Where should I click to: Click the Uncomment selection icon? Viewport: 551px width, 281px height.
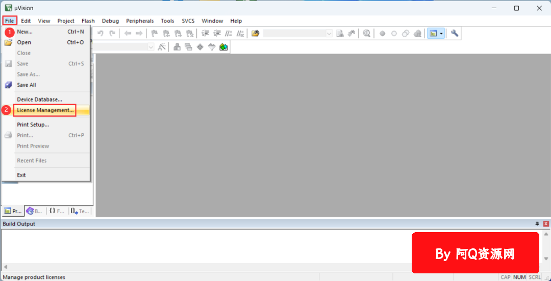tap(240, 33)
